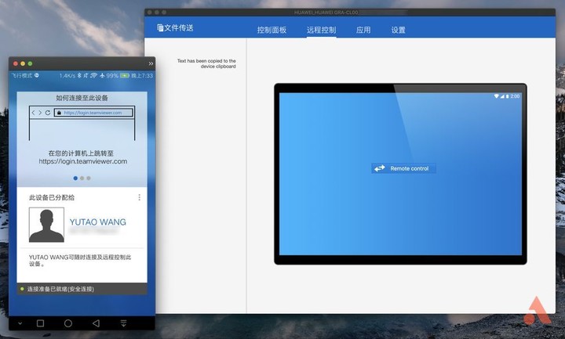Screen dimensions: 565x339
Task: Click the YUTAO WANG profile avatar
Action: 46,225
